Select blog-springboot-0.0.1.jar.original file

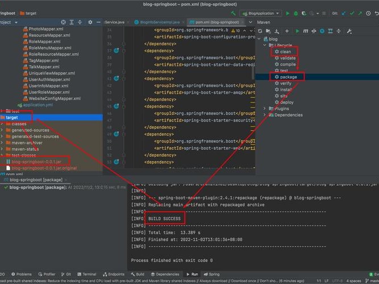coord(41,168)
